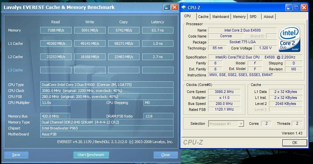Select the L1 Cache Copy value 98271 MB/s

pyautogui.click(x=124, y=43)
